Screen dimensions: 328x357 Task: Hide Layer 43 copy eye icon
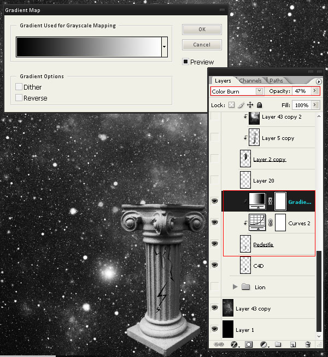(215, 308)
